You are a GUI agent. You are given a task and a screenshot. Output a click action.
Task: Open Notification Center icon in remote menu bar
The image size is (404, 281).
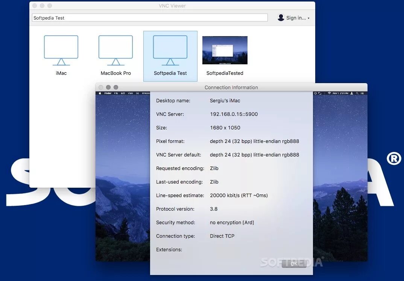pyautogui.click(x=362, y=93)
